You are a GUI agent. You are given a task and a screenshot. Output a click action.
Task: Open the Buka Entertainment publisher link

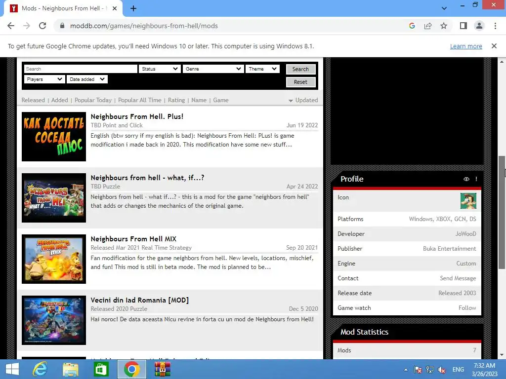click(x=450, y=249)
